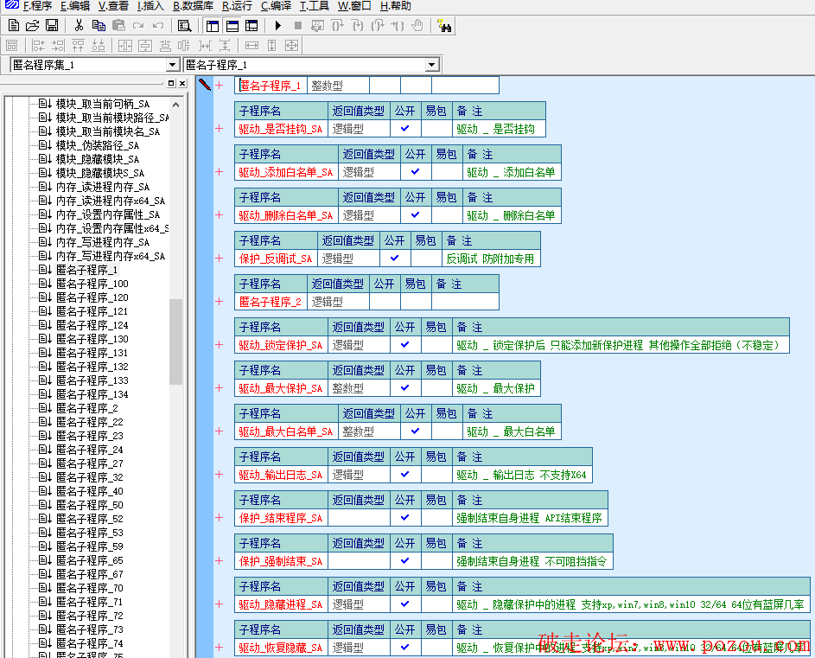Cut selection with the scissors icon
Viewport: 815px width, 658px height.
point(79,25)
